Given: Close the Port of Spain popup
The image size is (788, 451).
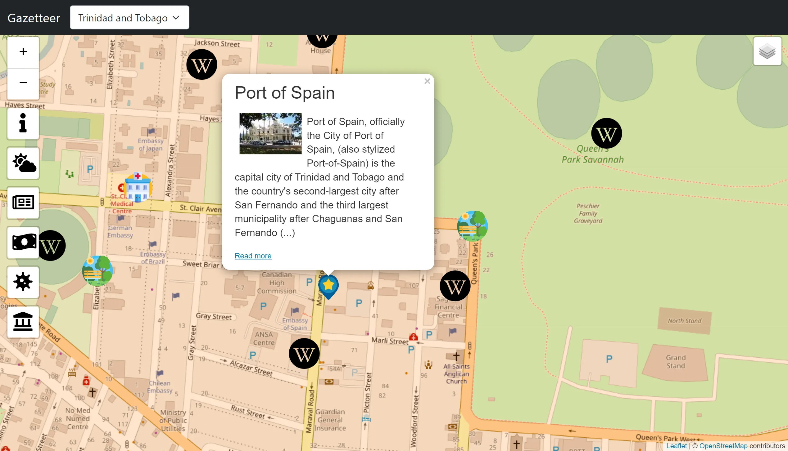Looking at the screenshot, I should pos(427,81).
